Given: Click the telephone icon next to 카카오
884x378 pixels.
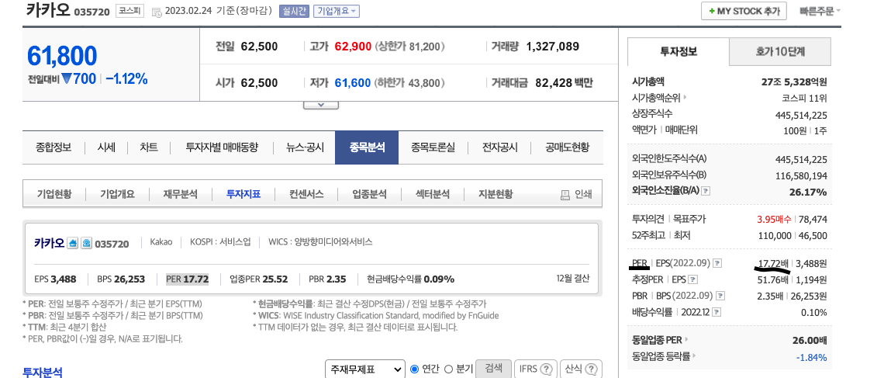Looking at the screenshot, I should point(86,243).
